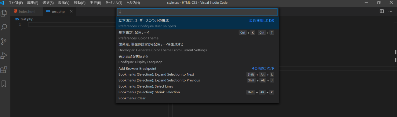
Task: Select Add Browser Breakpoint command
Action: (197, 68)
